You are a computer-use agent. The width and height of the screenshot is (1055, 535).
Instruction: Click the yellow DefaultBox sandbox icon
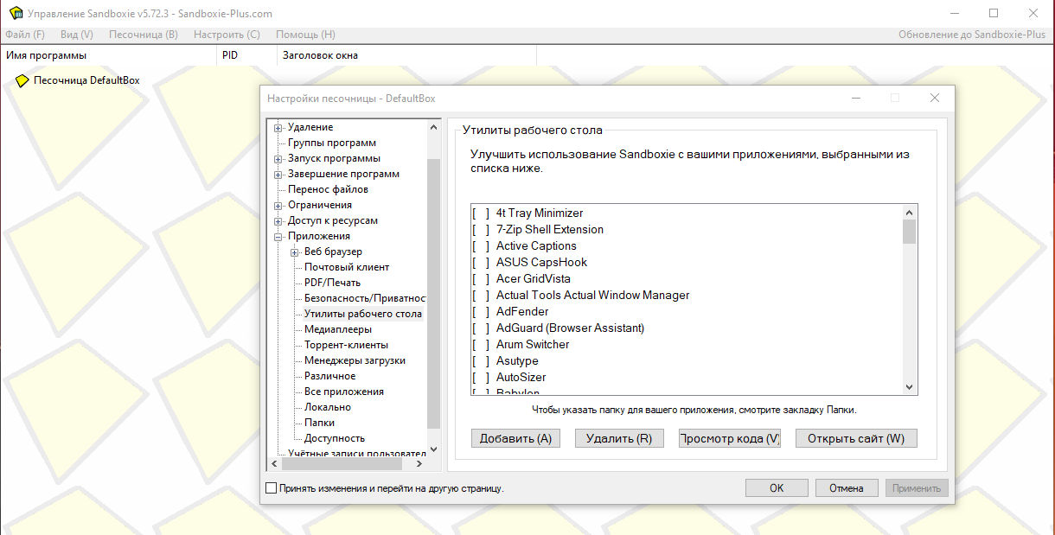(22, 80)
